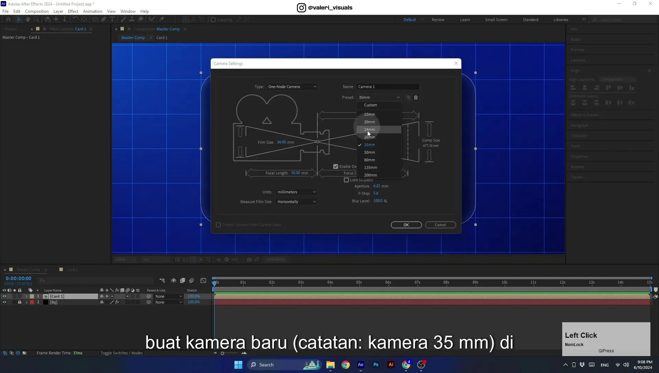The width and height of the screenshot is (659, 373).
Task: Select the Hand tool in toolbar
Action: (x=28, y=20)
